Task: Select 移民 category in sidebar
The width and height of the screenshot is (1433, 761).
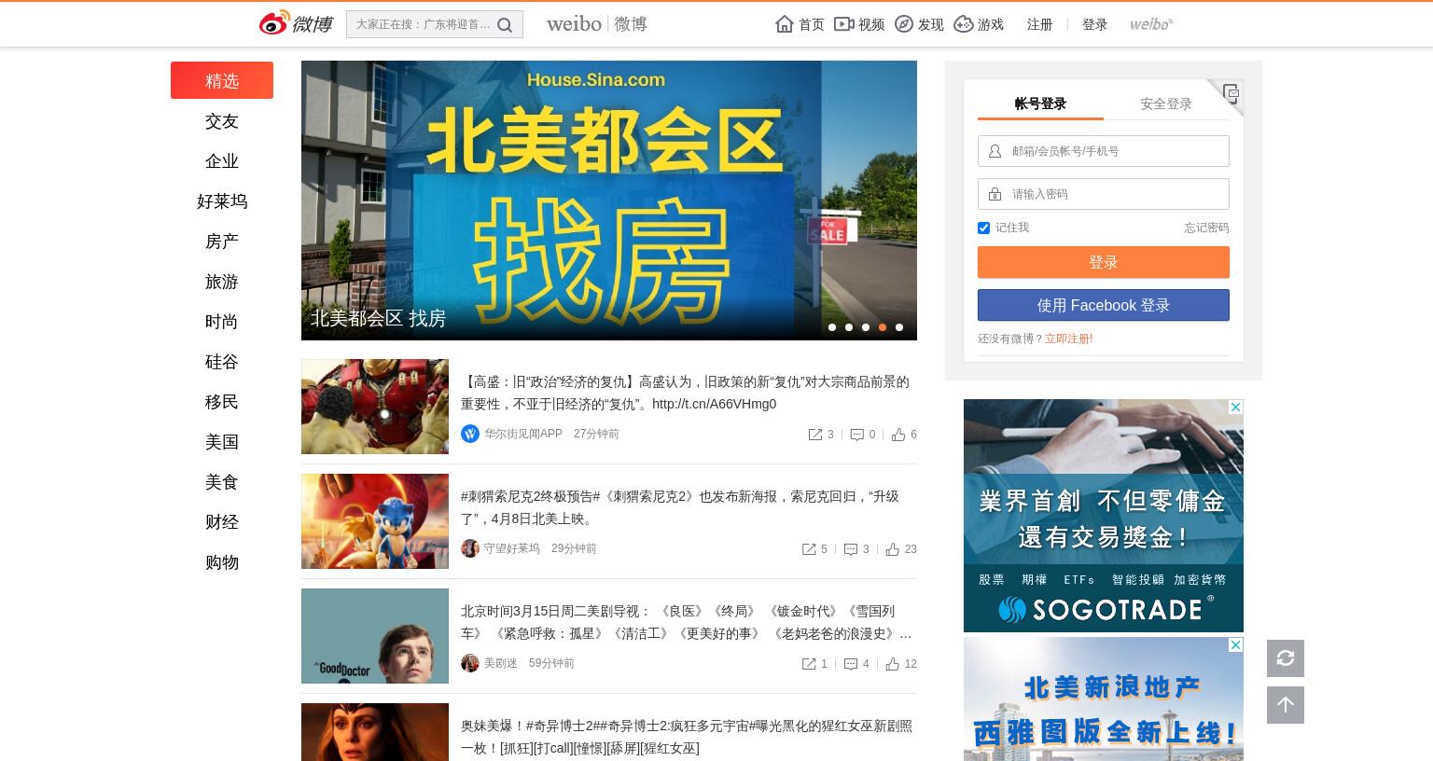Action: 222,402
